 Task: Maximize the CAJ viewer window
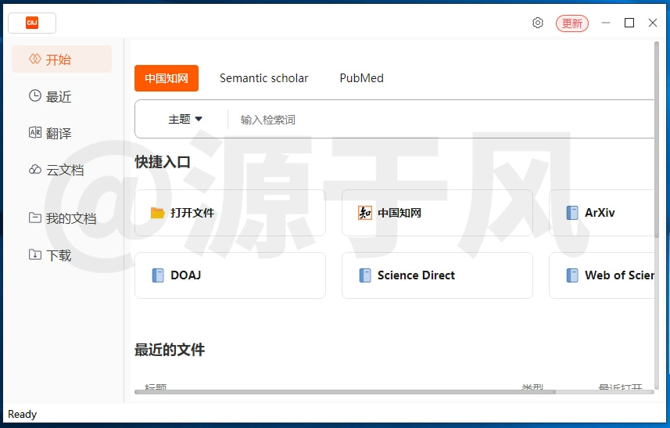(629, 23)
